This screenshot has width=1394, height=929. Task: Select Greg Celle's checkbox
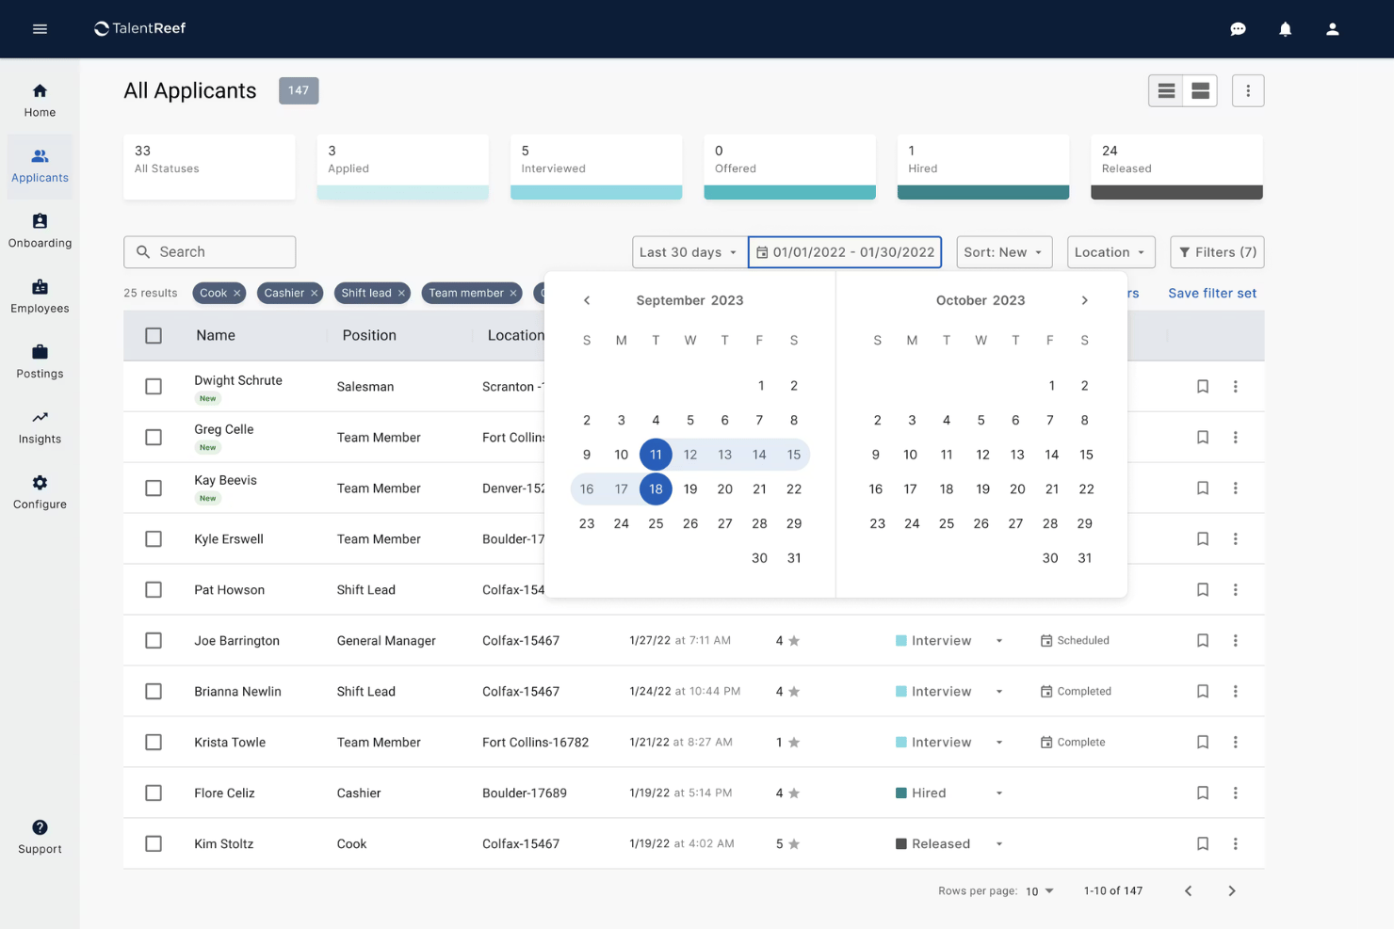pos(154,438)
